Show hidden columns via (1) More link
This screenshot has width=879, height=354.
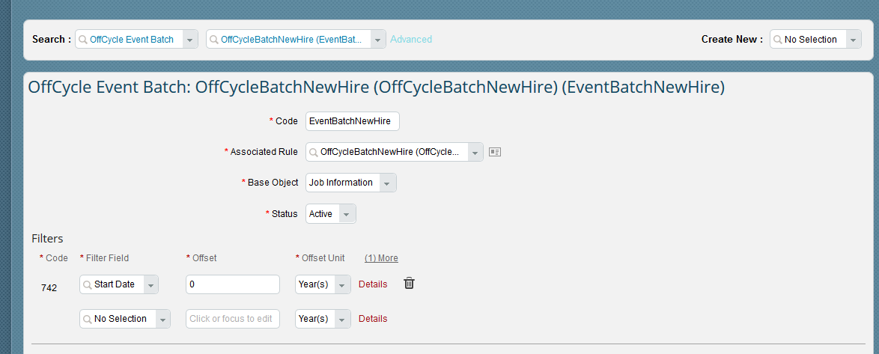[x=381, y=257]
